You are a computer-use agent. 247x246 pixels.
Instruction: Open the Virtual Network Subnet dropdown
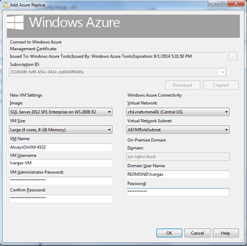178,130
